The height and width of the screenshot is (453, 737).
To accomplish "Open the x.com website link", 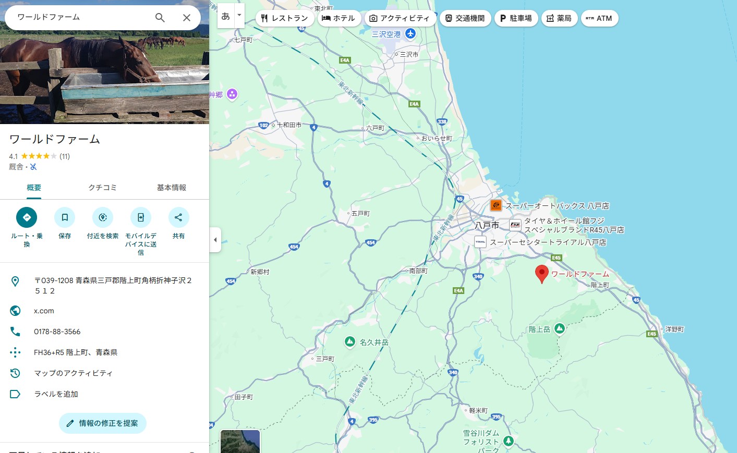I will click(x=44, y=311).
